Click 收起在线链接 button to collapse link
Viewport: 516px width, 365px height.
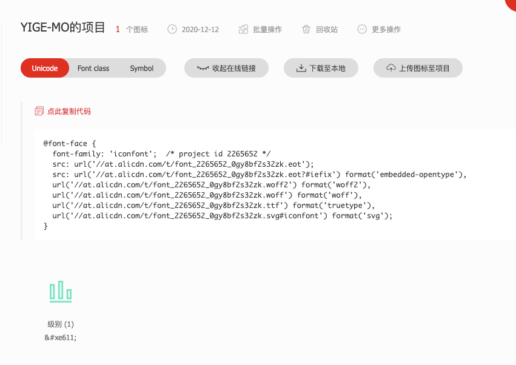(226, 68)
